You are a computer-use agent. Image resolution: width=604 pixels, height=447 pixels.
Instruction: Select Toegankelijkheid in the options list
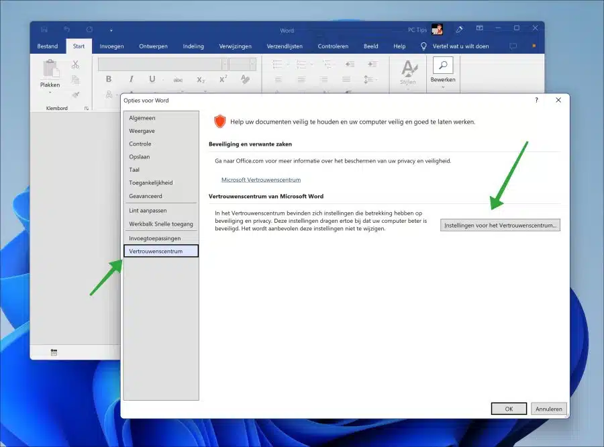click(x=161, y=183)
